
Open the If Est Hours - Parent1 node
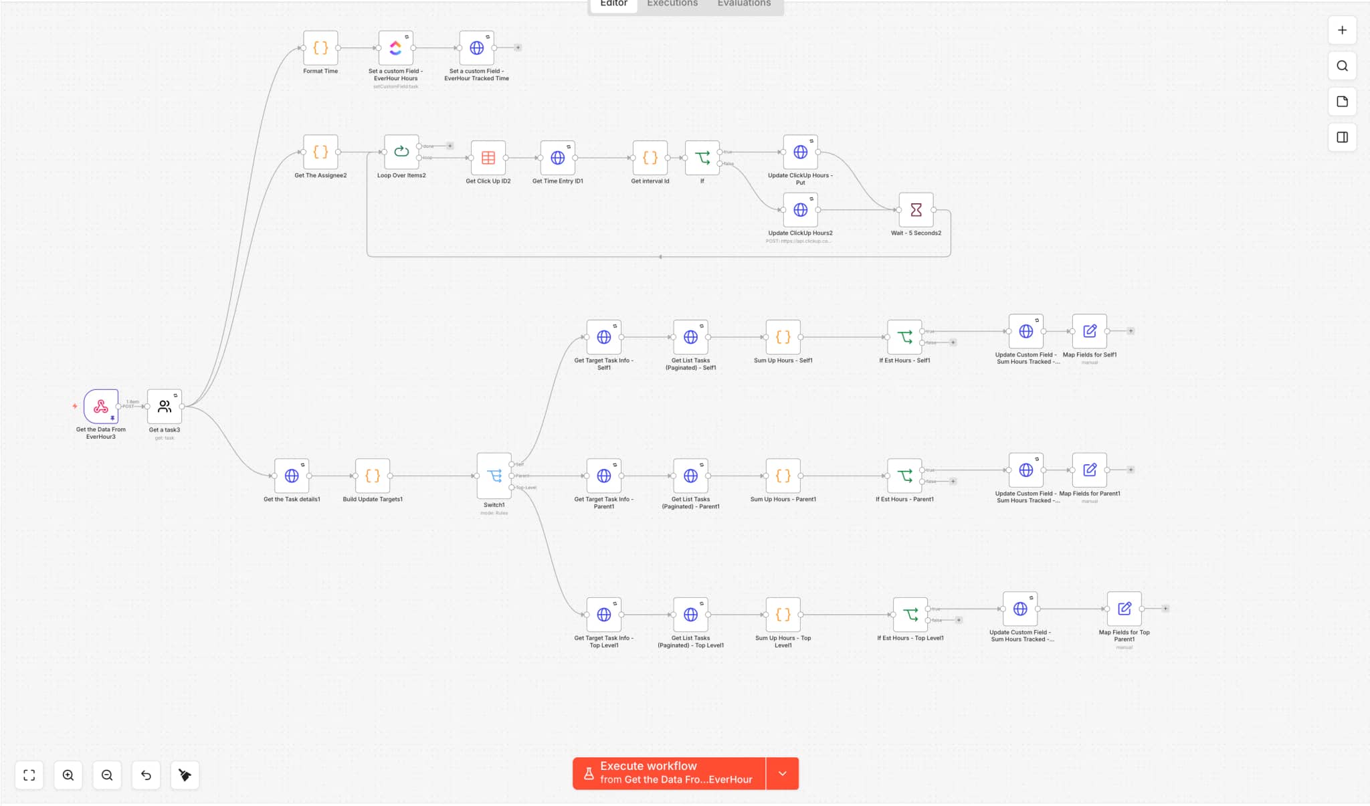[904, 476]
